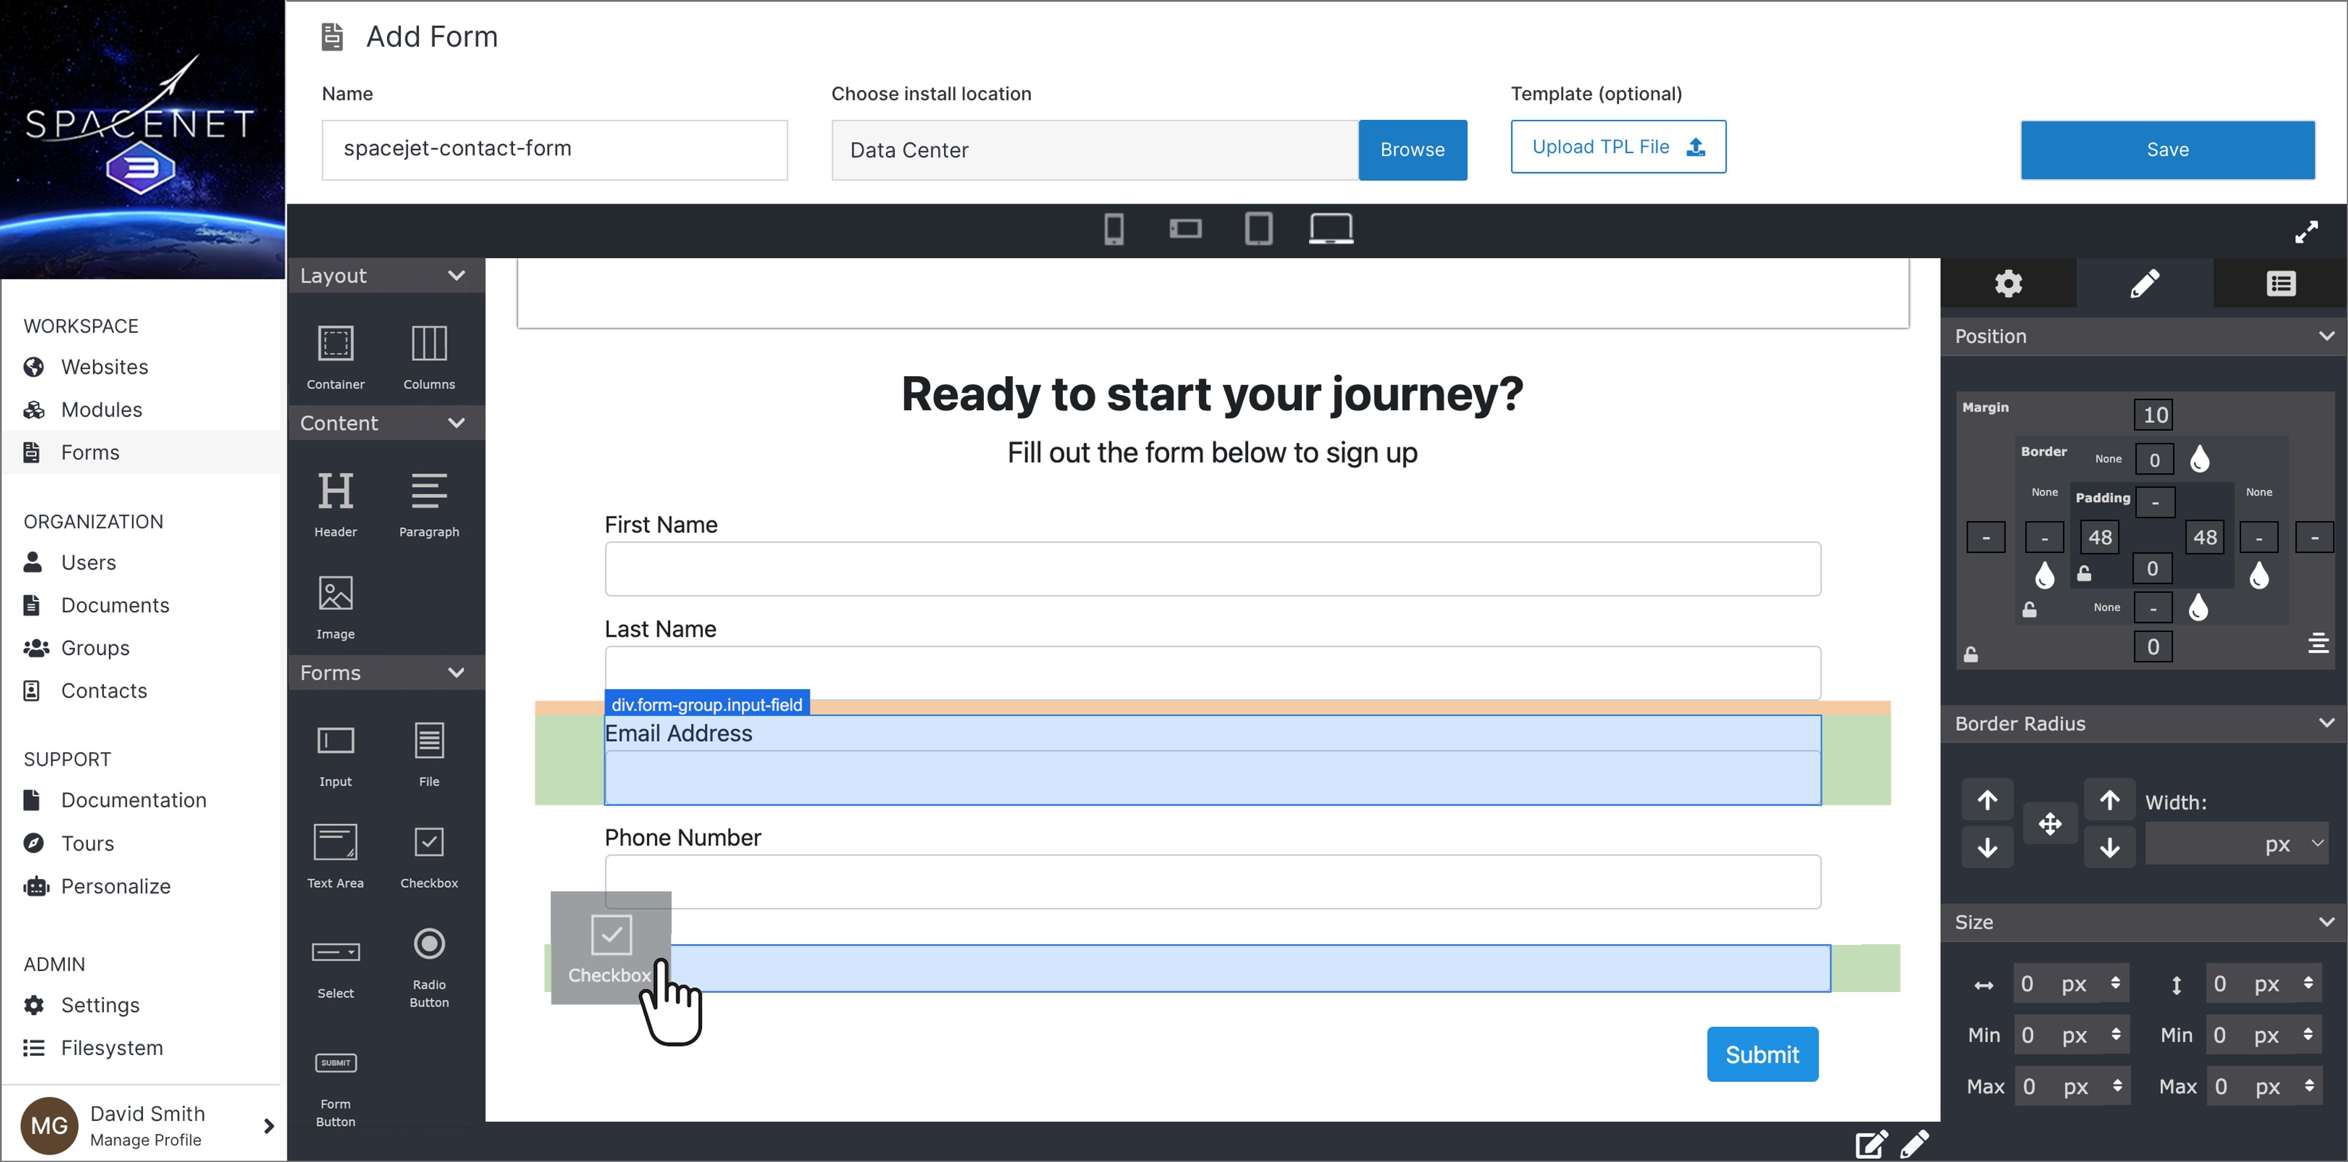The height and width of the screenshot is (1162, 2348).
Task: Select the landscape phone preview icon
Action: pos(1185,228)
